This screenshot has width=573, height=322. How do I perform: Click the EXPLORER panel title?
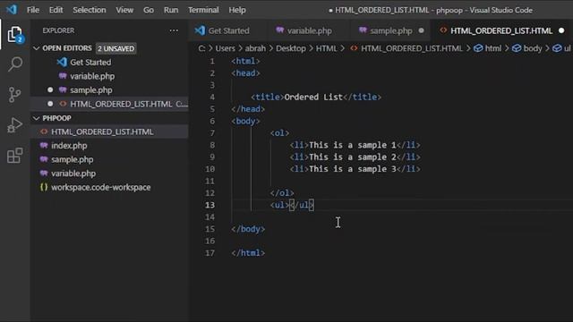[x=58, y=30]
